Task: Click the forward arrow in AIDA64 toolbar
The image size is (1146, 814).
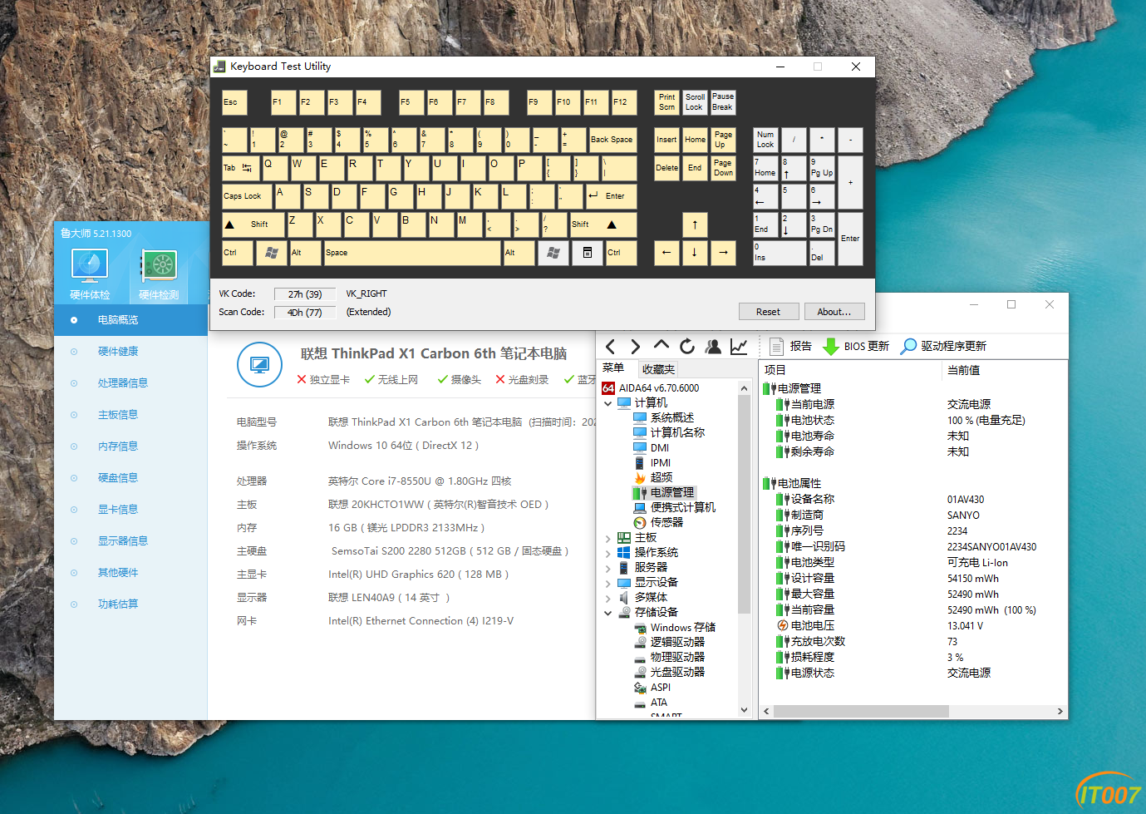Action: coord(636,347)
